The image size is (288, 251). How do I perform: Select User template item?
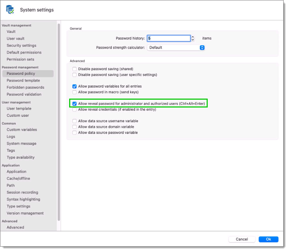tap(19, 109)
